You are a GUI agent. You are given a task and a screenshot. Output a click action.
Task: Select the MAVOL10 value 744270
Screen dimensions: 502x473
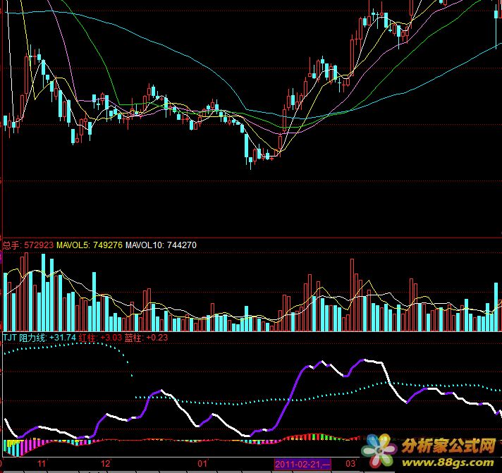tap(182, 245)
